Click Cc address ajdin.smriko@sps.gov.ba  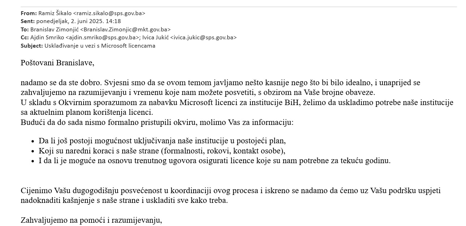click(x=102, y=38)
